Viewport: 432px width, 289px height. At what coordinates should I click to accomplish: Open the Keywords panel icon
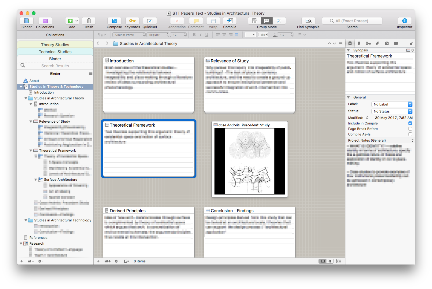point(132,21)
